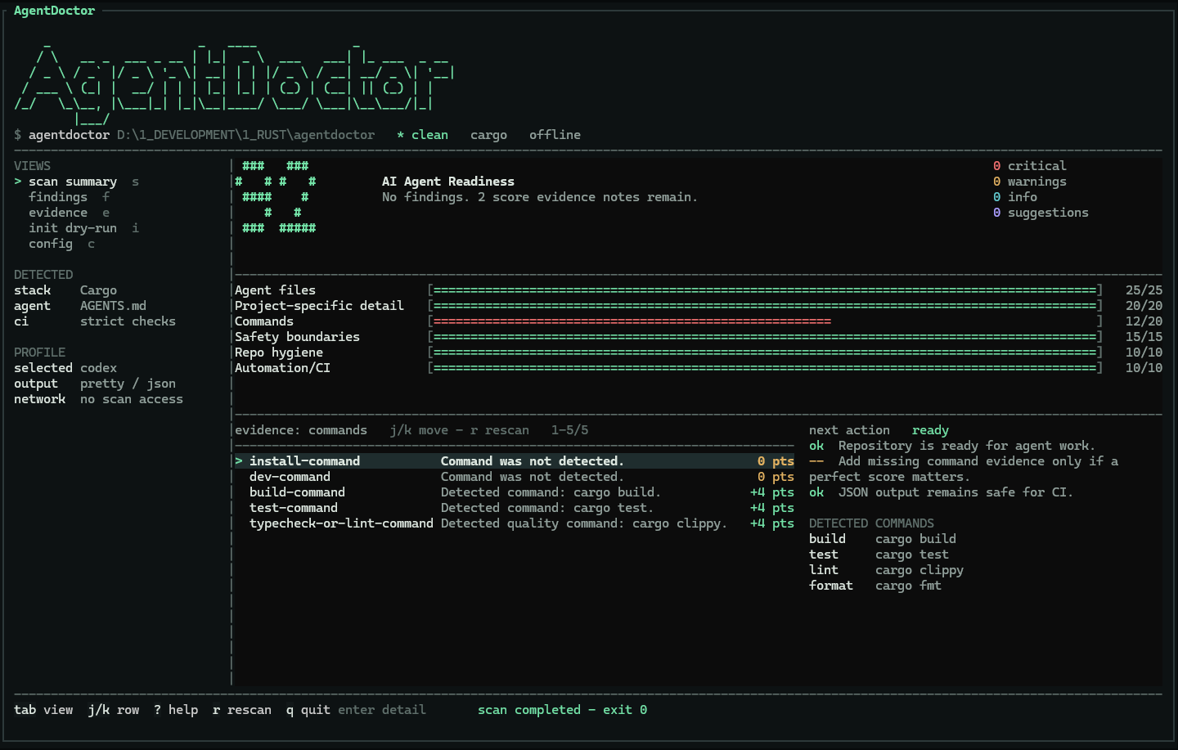Click the q quit hint
The height and width of the screenshot is (750, 1178).
click(x=308, y=710)
